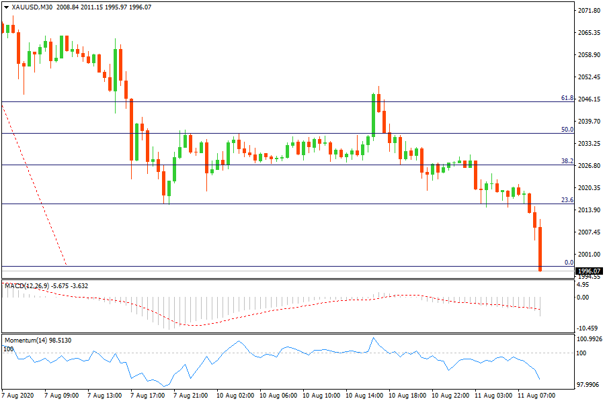Click the 38.2 Fibonacci level label
This screenshot has width=605, height=403.
pyautogui.click(x=567, y=161)
